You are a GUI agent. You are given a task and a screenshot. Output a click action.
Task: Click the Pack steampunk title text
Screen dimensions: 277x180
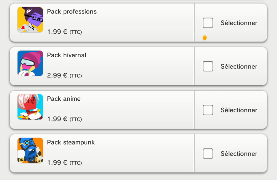(x=71, y=143)
